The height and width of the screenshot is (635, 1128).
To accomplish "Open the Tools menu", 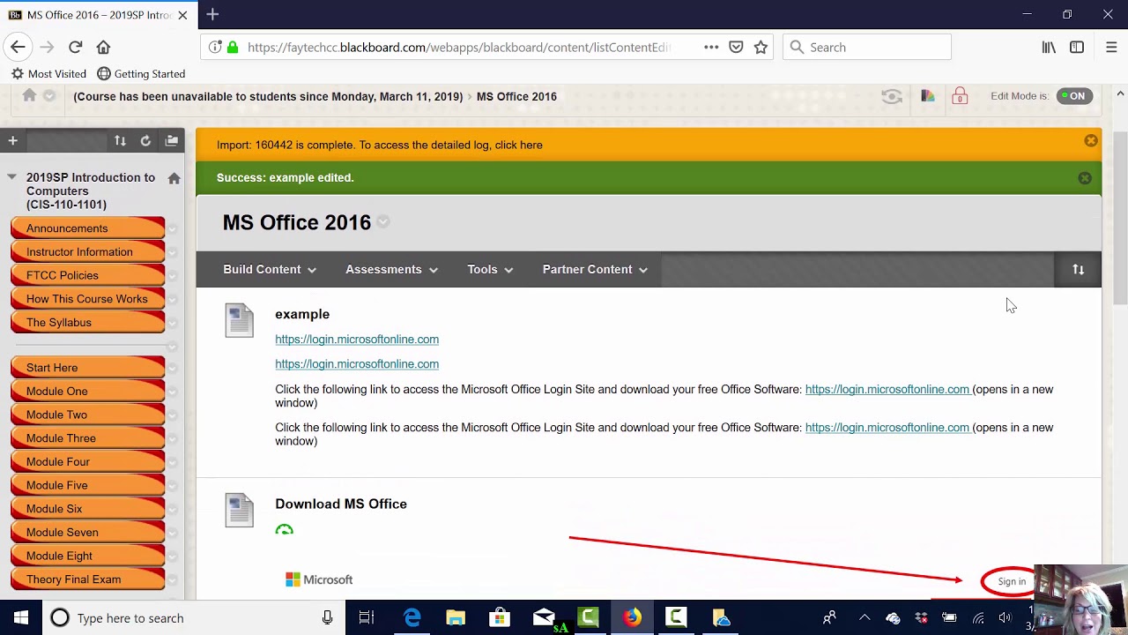I will 490,269.
